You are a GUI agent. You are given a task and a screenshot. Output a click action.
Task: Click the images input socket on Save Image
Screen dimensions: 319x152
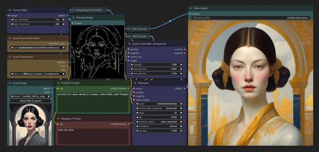190,14
